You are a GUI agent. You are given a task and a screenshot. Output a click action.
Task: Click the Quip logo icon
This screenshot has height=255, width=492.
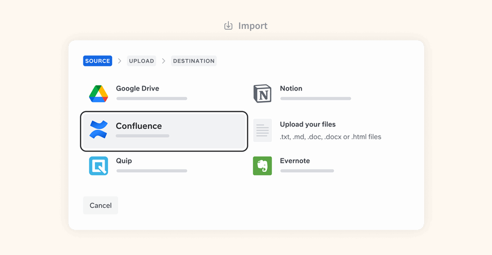[98, 166]
